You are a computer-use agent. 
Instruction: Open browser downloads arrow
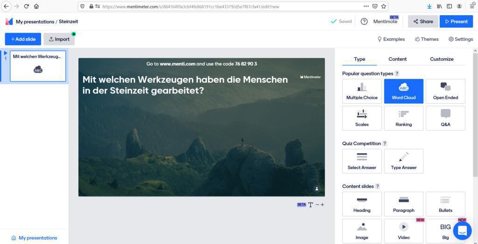429,6
